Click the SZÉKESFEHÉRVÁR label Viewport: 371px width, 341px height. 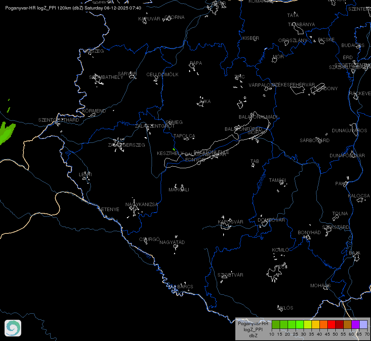pyautogui.click(x=293, y=85)
